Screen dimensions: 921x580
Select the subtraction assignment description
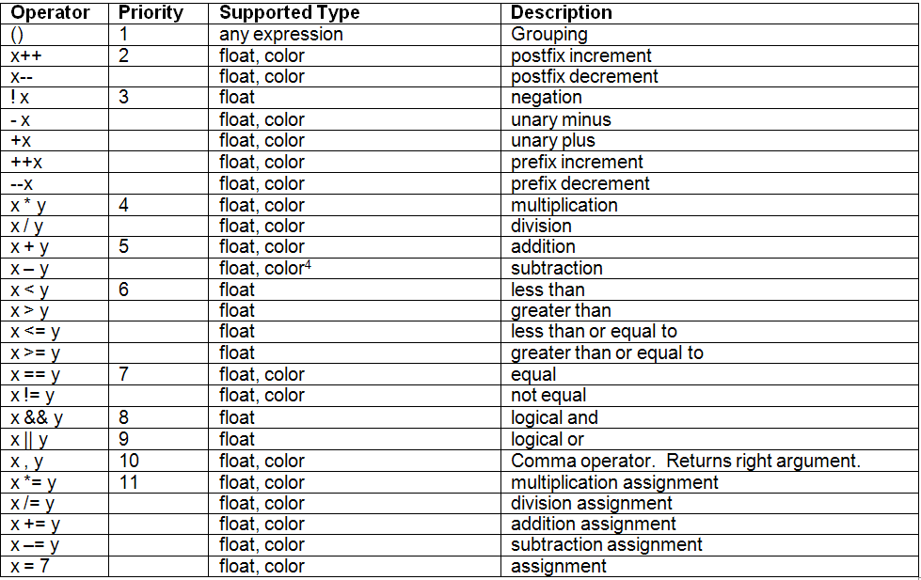pos(606,545)
